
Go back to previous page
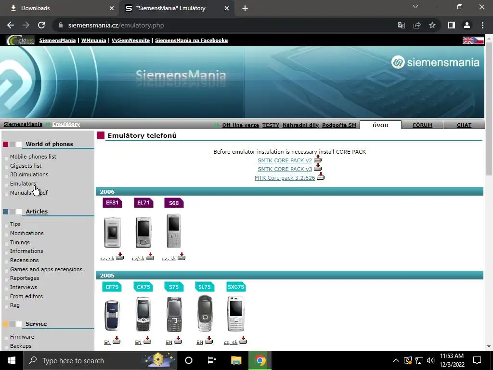pos(11,25)
